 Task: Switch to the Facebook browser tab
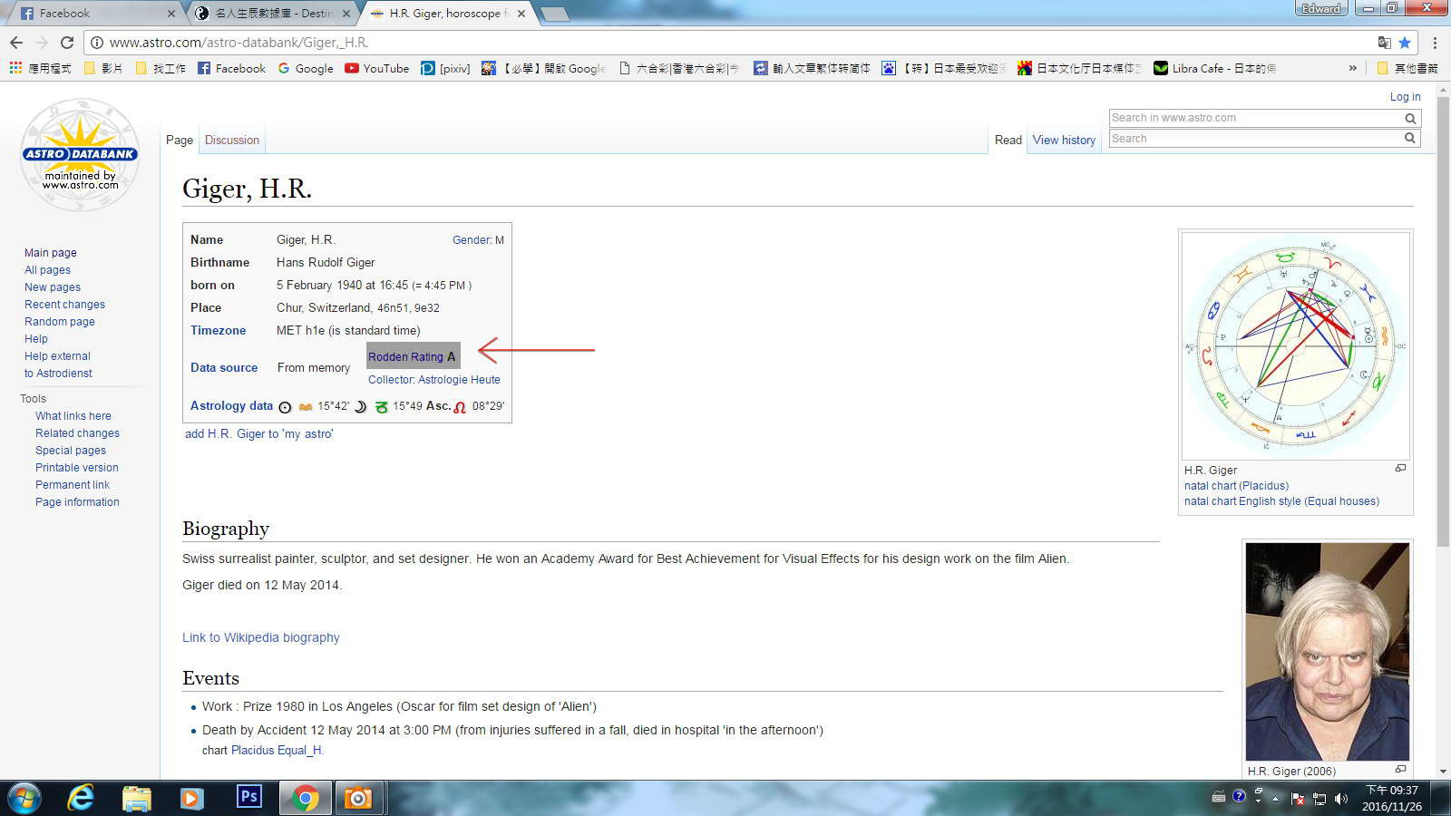click(x=91, y=14)
